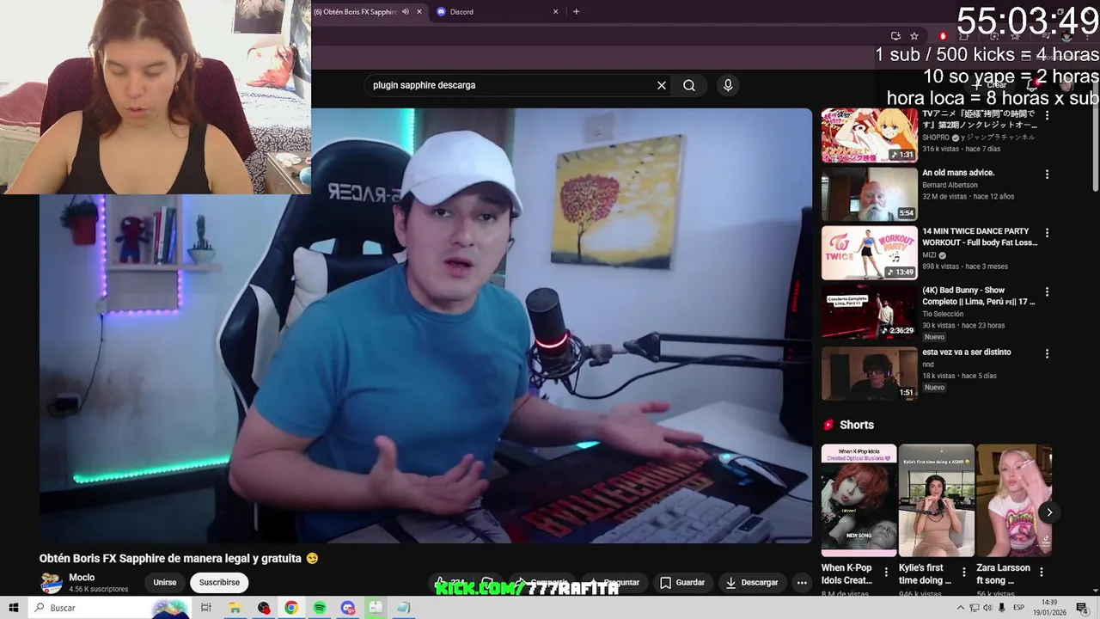Click the 'esta vez va a ser distinto' title
The image size is (1100, 619).
click(x=966, y=352)
